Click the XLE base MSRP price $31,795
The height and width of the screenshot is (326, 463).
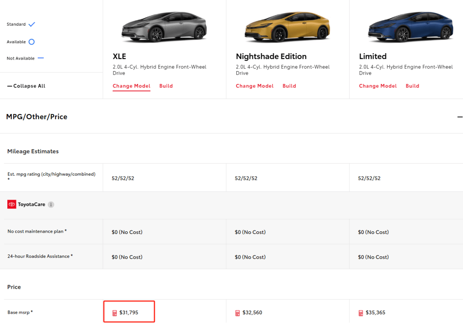tap(129, 313)
